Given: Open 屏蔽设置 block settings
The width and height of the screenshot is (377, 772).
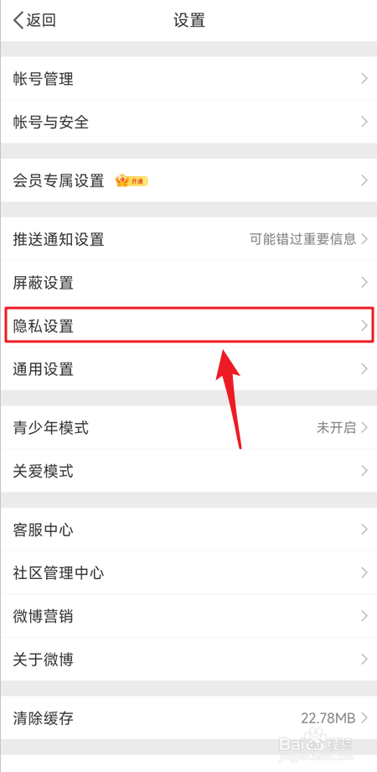Looking at the screenshot, I should (188, 283).
